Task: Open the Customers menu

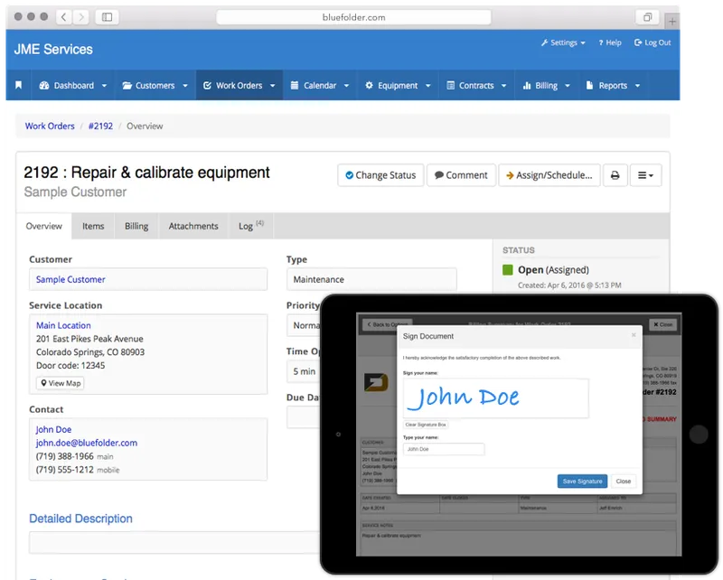Action: [155, 85]
